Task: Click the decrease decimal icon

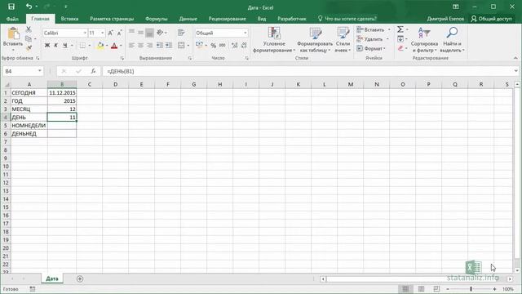Action: tap(244, 46)
